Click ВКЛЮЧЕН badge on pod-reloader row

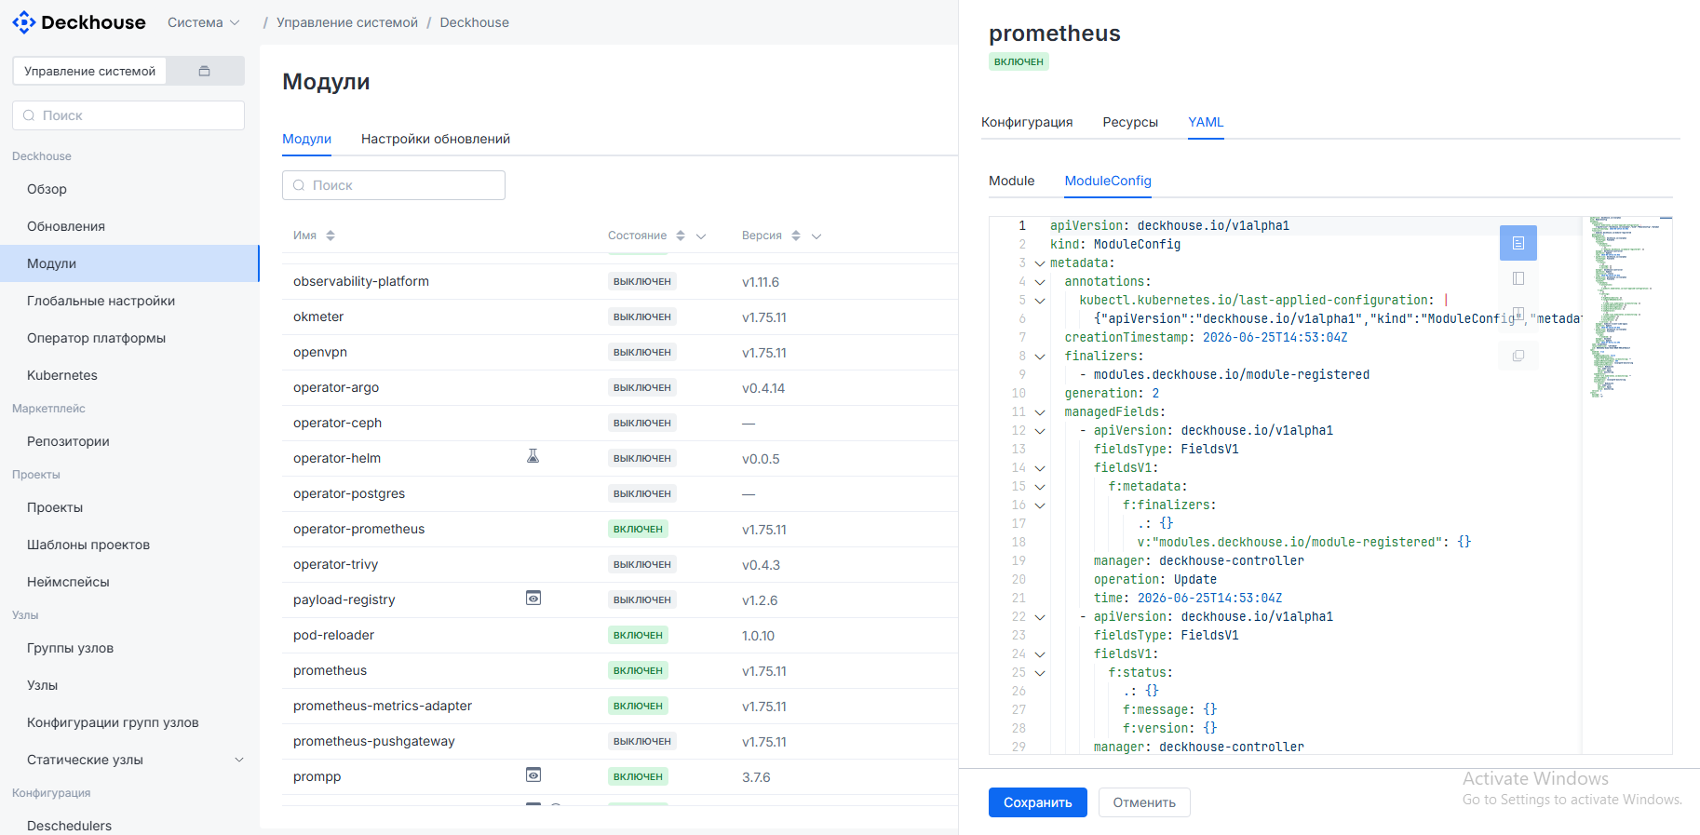click(638, 635)
